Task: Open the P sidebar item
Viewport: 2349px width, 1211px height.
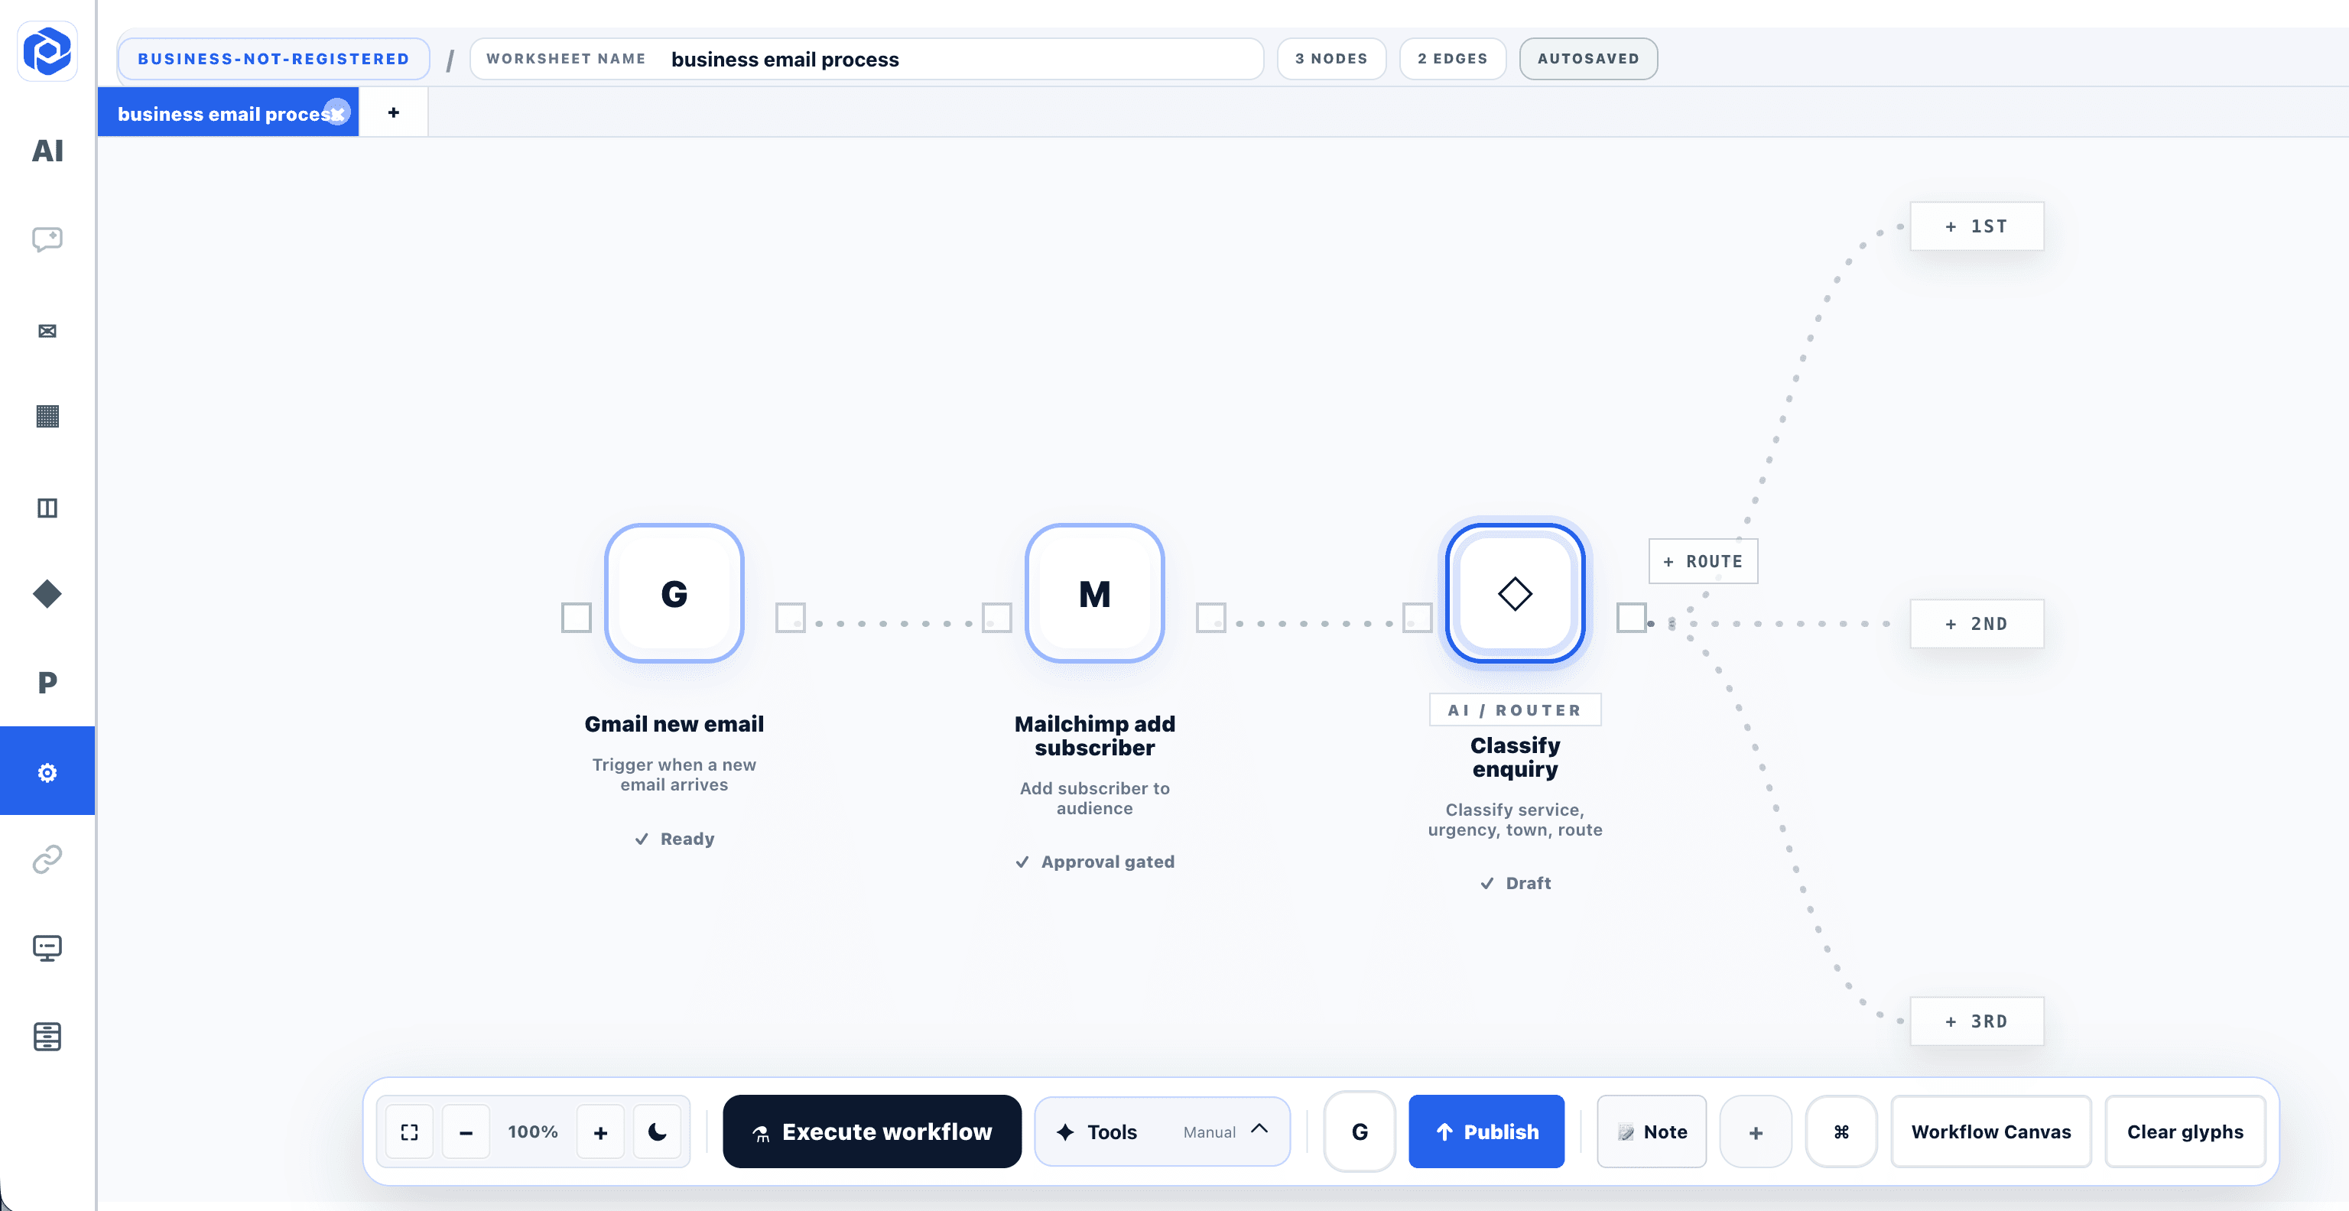Action: point(47,682)
